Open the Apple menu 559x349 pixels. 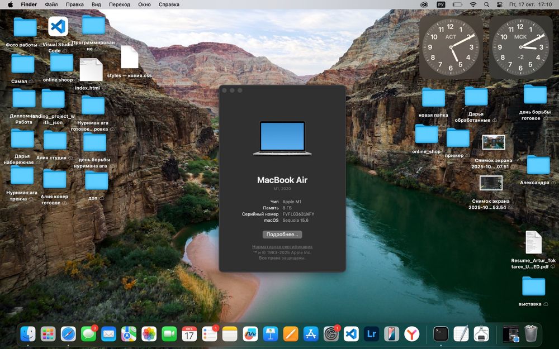pyautogui.click(x=10, y=4)
